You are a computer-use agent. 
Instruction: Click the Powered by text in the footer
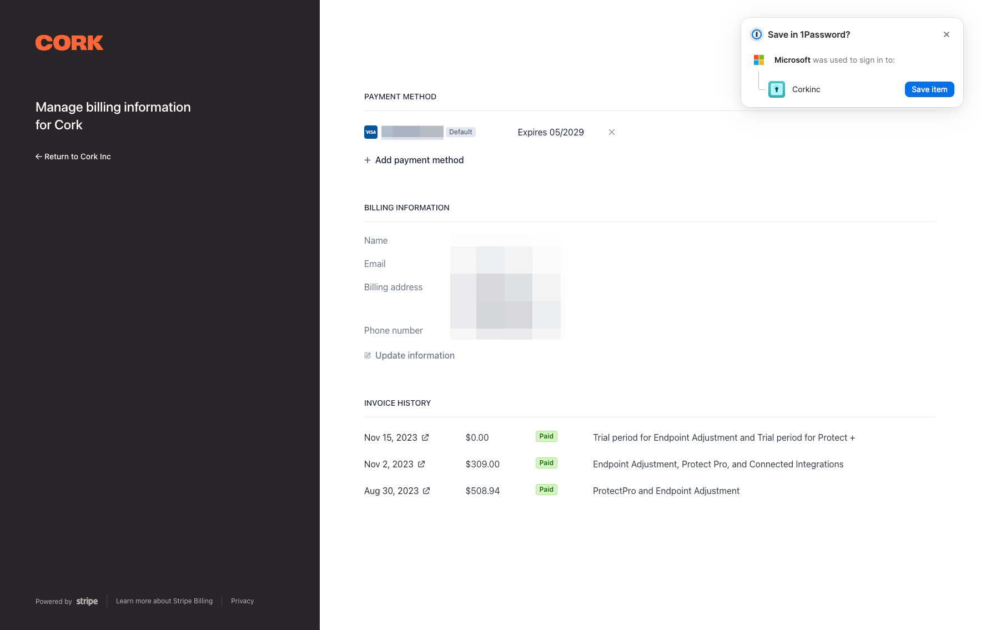coord(54,602)
